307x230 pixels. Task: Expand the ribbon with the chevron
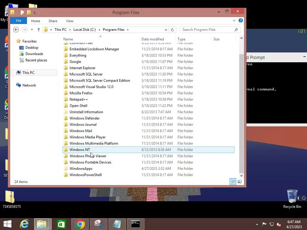(x=234, y=21)
